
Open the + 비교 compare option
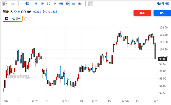pos(25,4)
